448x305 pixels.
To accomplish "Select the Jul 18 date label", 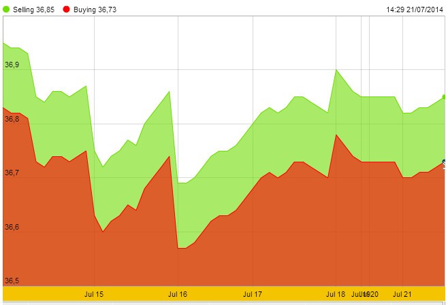I will tap(336, 294).
